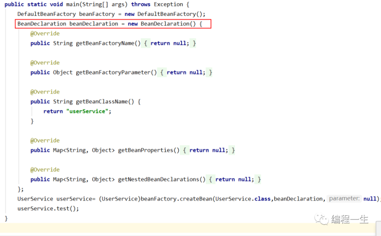Click "String[] args" parameter of main
Screen dimensions: 381x236
pyautogui.click(x=104, y=4)
